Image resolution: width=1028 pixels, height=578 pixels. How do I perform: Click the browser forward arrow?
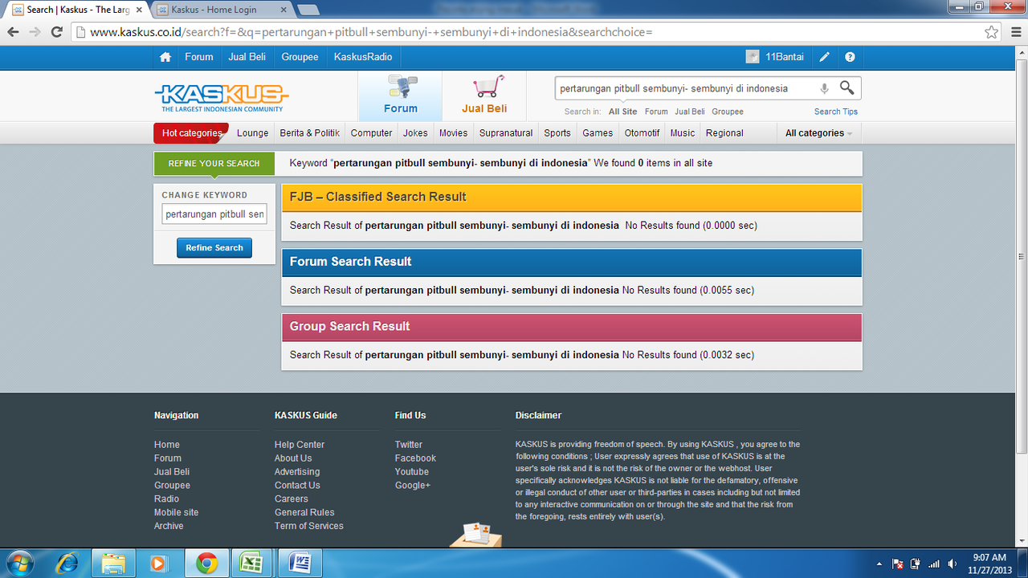coord(35,32)
